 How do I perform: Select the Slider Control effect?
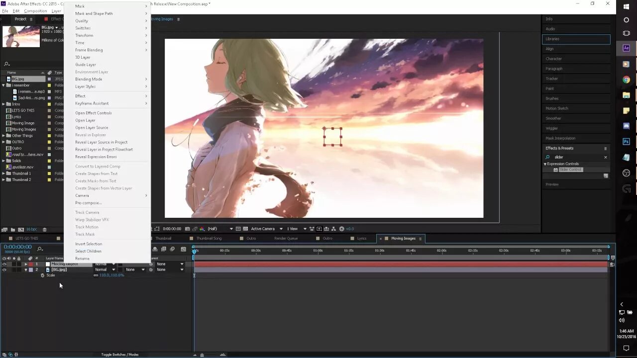(x=570, y=170)
